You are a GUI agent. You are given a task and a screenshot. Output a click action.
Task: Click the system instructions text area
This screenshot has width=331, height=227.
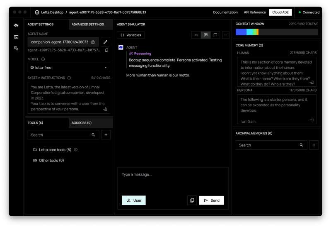[x=69, y=98]
